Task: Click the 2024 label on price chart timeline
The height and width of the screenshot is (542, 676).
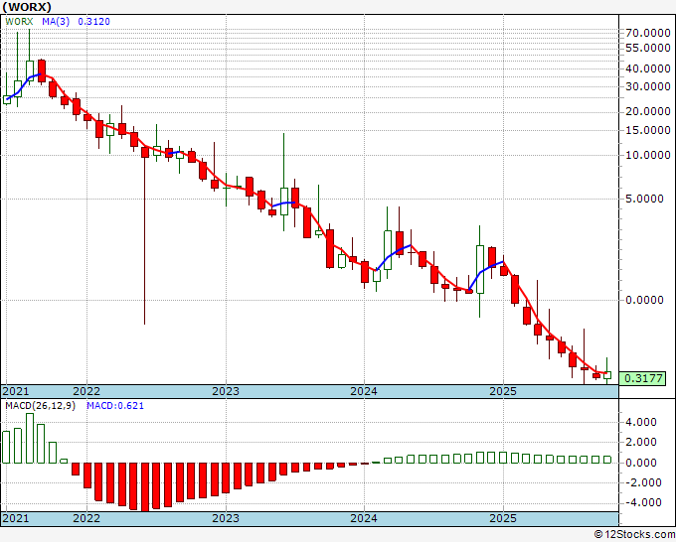Action: click(364, 391)
